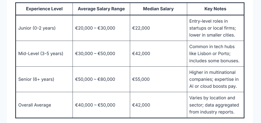The height and width of the screenshot is (123, 261).
Task: Select the Junior (0-2 years) cell
Action: click(37, 28)
